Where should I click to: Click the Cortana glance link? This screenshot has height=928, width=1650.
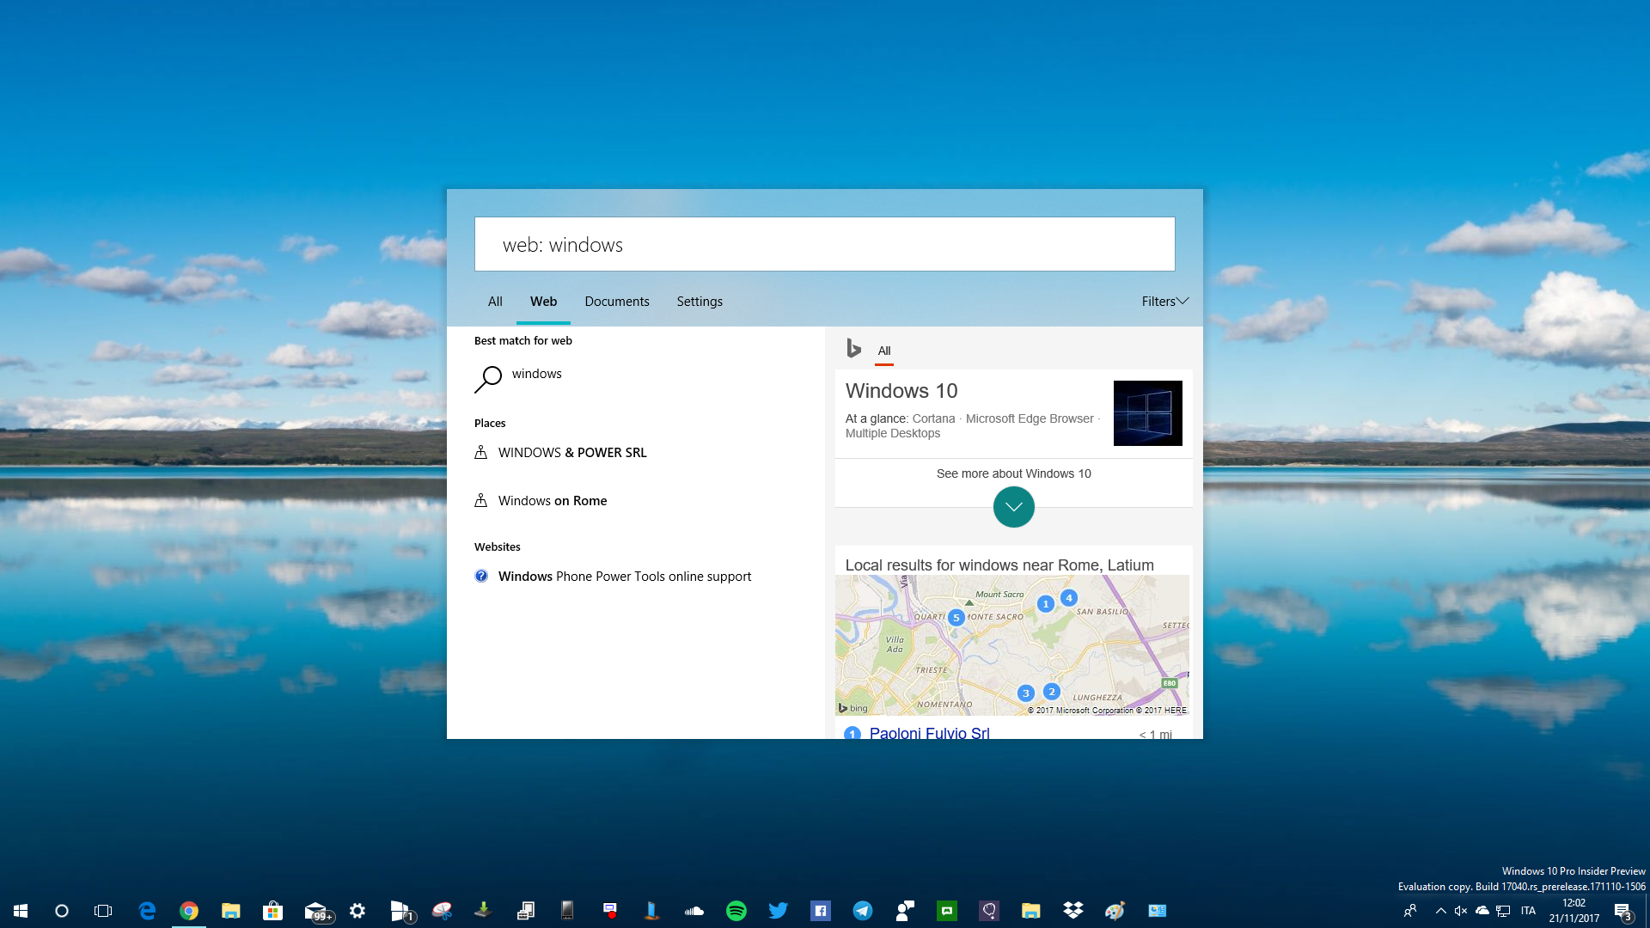[x=933, y=418]
